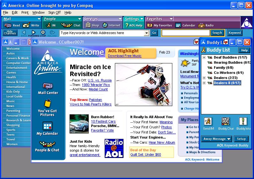Select the Personal Finance channel

click(17, 116)
